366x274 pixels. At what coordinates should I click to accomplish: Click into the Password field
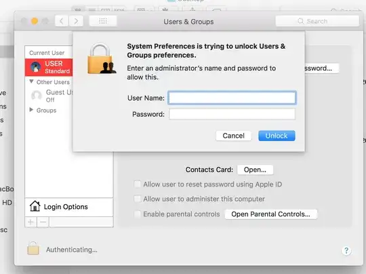232,114
